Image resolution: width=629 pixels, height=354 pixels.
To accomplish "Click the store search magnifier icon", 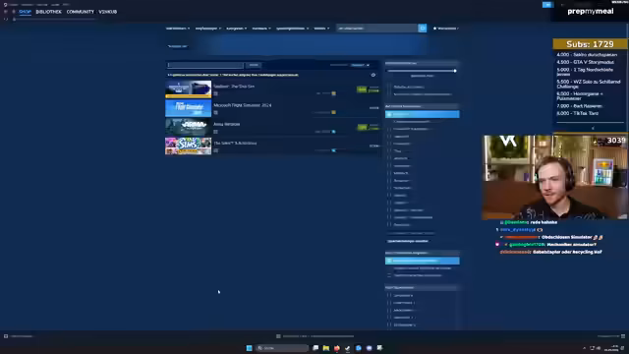I will [x=422, y=29].
